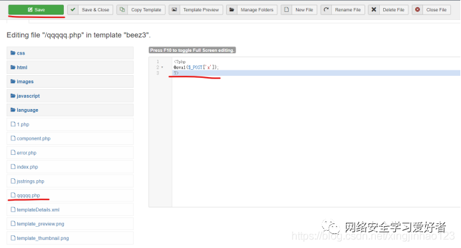The height and width of the screenshot is (248, 461).
Task: Expand the html folder
Action: pyautogui.click(x=70, y=67)
